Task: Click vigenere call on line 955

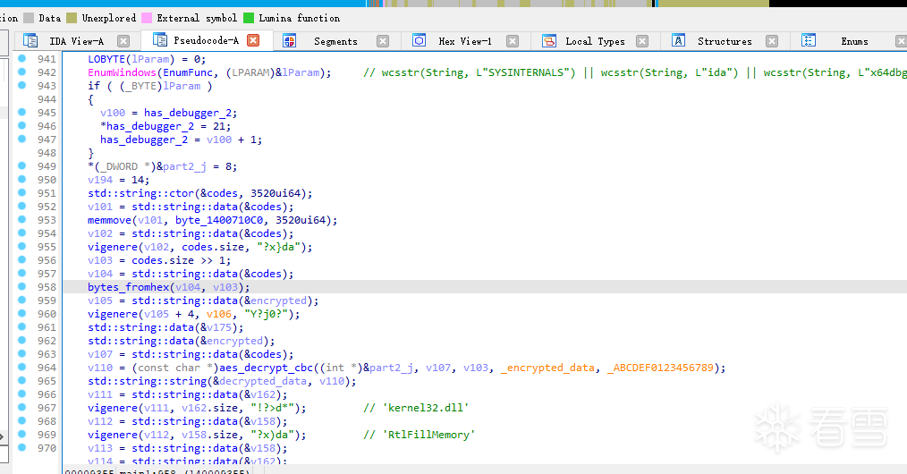Action: (113, 247)
